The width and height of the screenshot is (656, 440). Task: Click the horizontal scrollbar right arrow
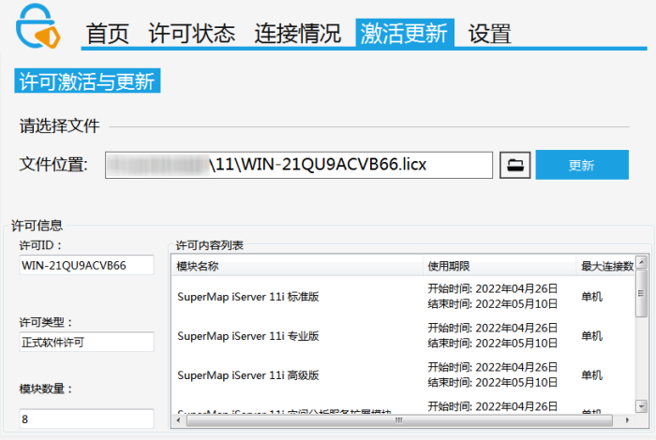pyautogui.click(x=627, y=420)
